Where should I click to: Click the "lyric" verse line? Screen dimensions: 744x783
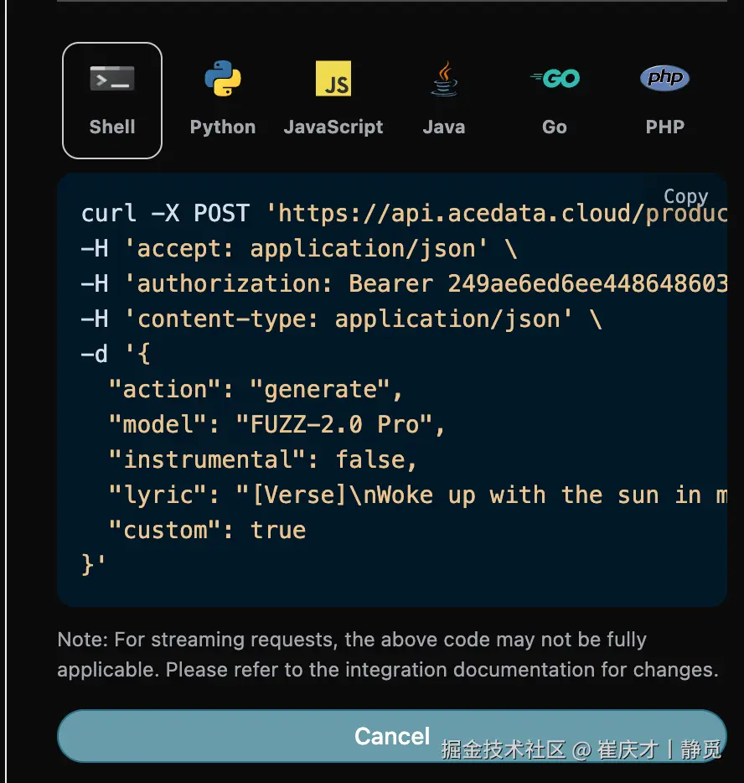[417, 495]
